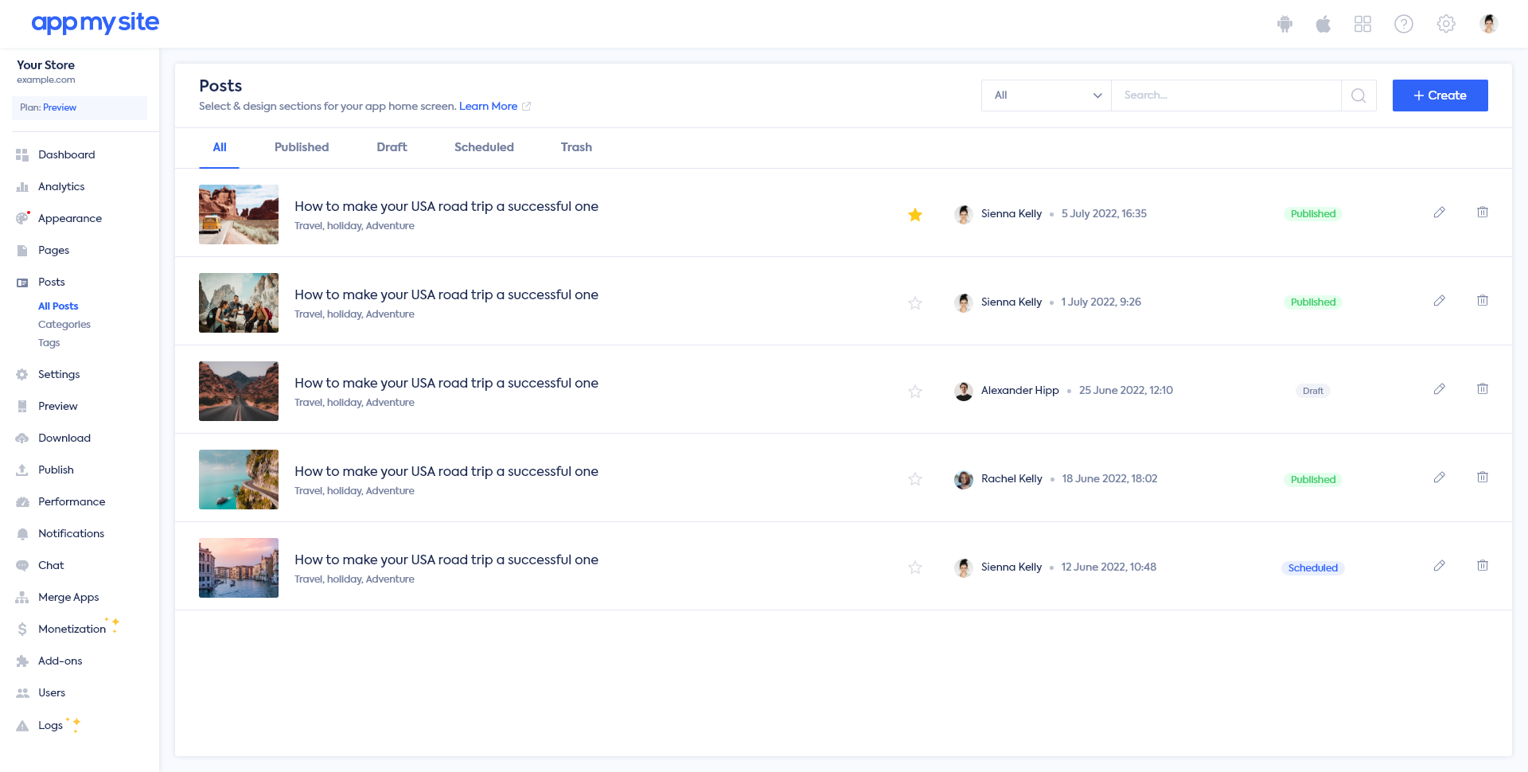Switch to the Draft tab
Viewport: 1528px width, 772px height.
[392, 147]
